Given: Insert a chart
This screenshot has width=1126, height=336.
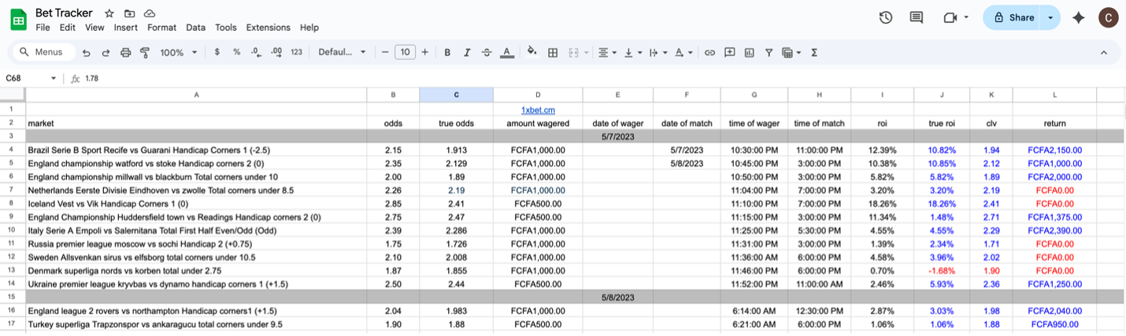Looking at the screenshot, I should click(x=749, y=53).
